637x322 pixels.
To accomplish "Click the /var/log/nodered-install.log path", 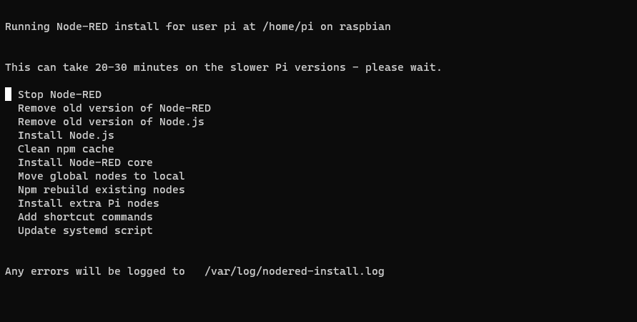I will (x=294, y=271).
